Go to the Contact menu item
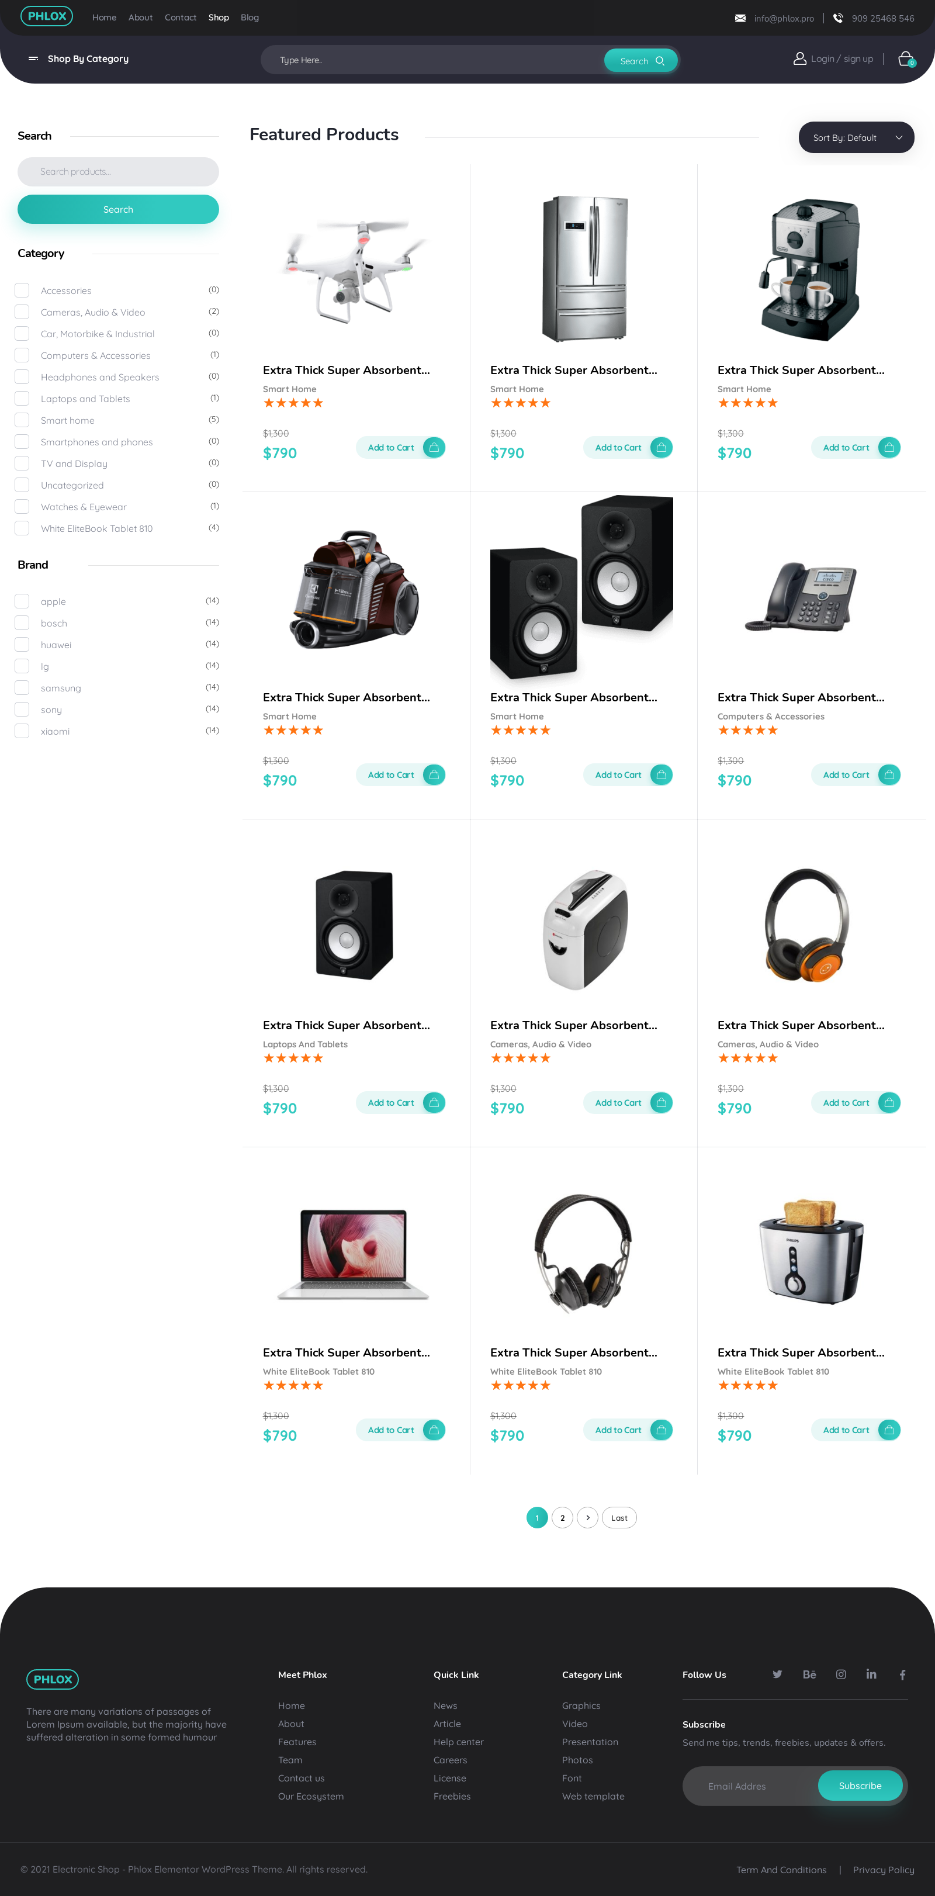 point(180,18)
